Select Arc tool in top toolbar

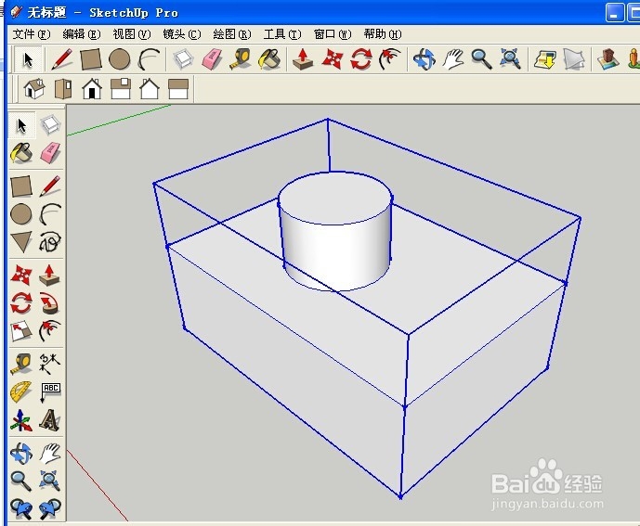tap(149, 59)
